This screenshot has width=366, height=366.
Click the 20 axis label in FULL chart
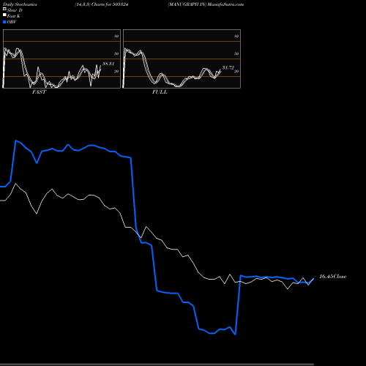[236, 71]
